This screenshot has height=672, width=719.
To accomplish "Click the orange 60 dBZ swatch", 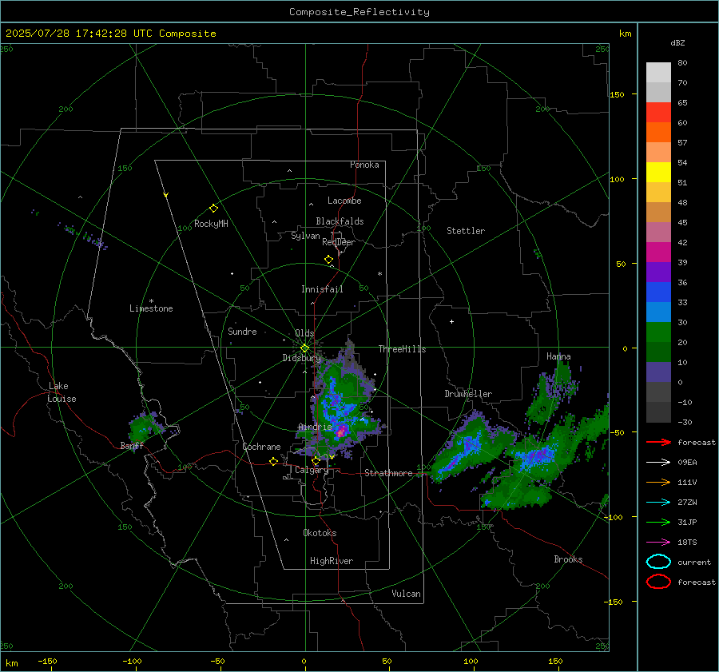I will [x=658, y=132].
